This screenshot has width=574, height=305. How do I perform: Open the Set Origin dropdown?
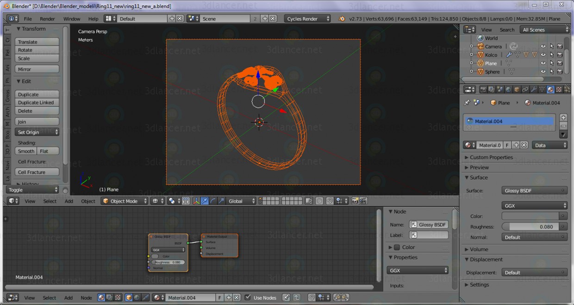[37, 132]
